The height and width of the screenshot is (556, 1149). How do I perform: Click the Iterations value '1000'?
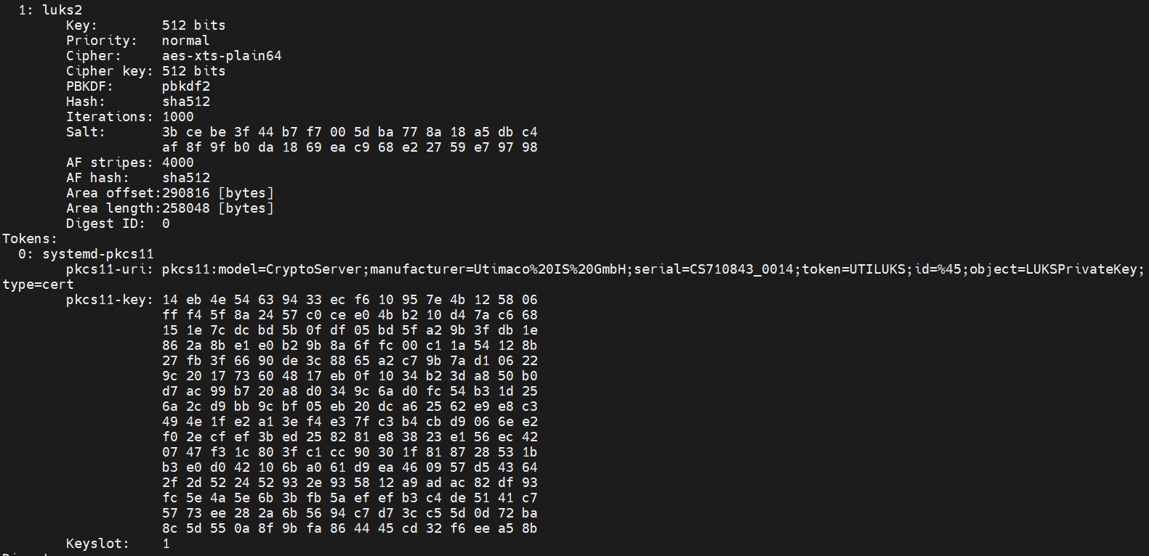tap(178, 117)
